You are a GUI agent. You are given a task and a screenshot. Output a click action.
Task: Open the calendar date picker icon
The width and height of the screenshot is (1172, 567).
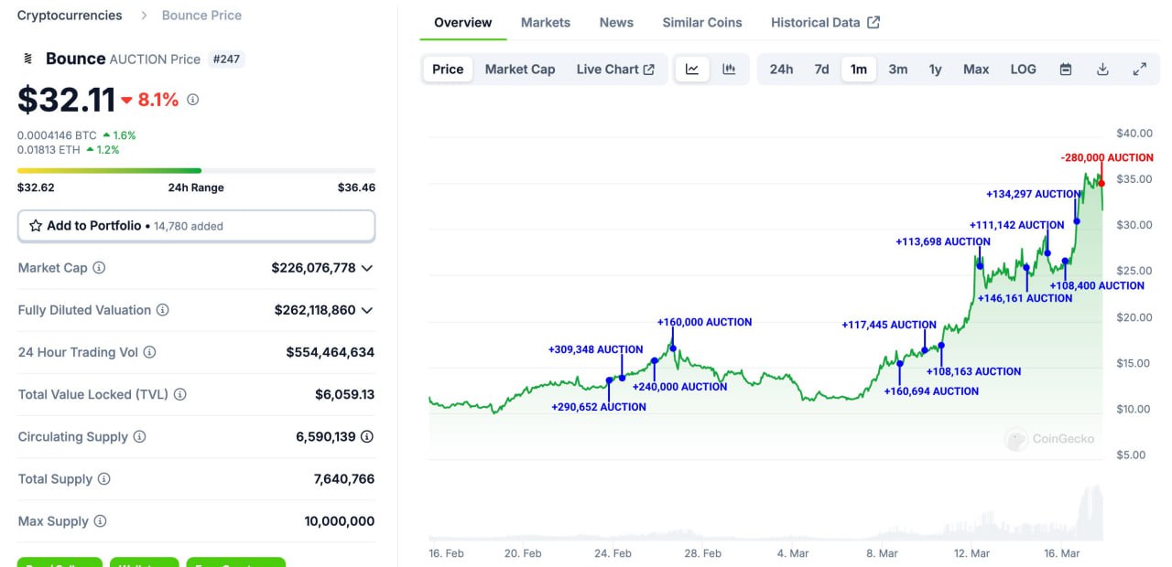[1066, 70]
